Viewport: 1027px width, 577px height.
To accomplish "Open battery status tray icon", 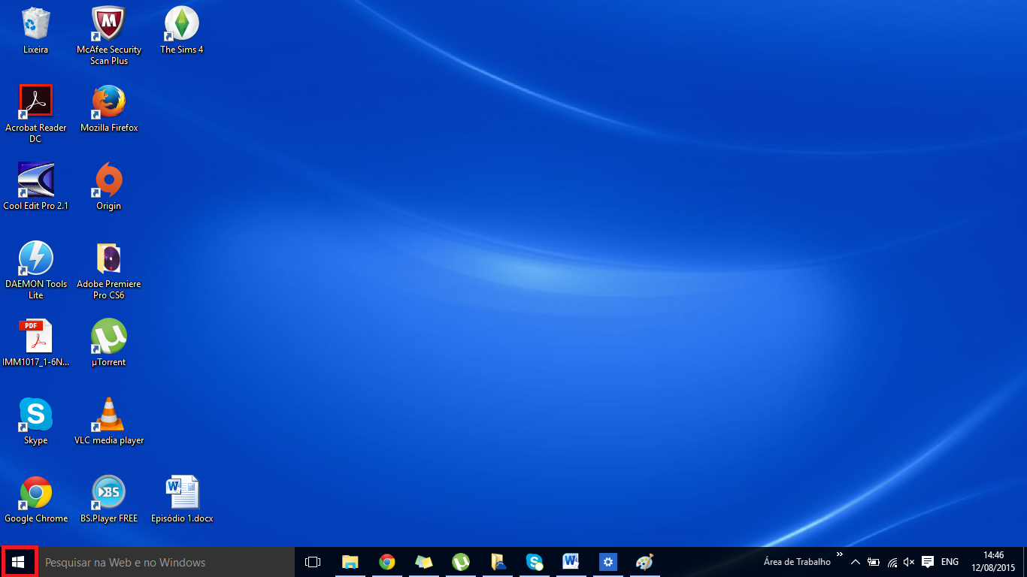I will 874,562.
